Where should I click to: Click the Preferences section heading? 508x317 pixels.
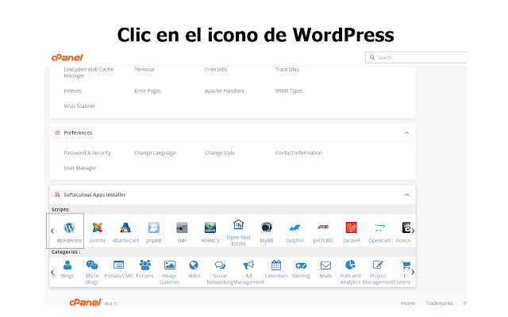(x=78, y=133)
